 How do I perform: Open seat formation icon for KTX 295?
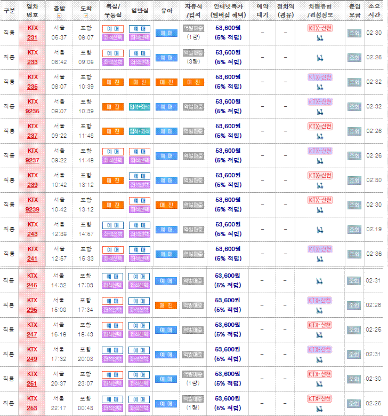[319, 311]
